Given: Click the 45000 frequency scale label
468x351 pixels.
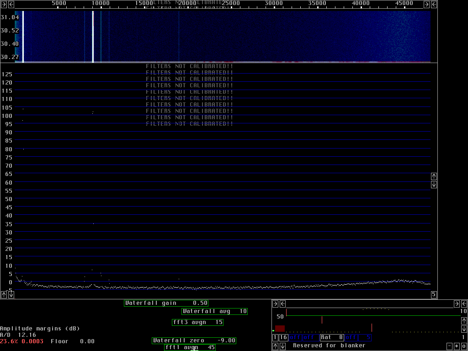Looking at the screenshot, I should coord(404,3).
